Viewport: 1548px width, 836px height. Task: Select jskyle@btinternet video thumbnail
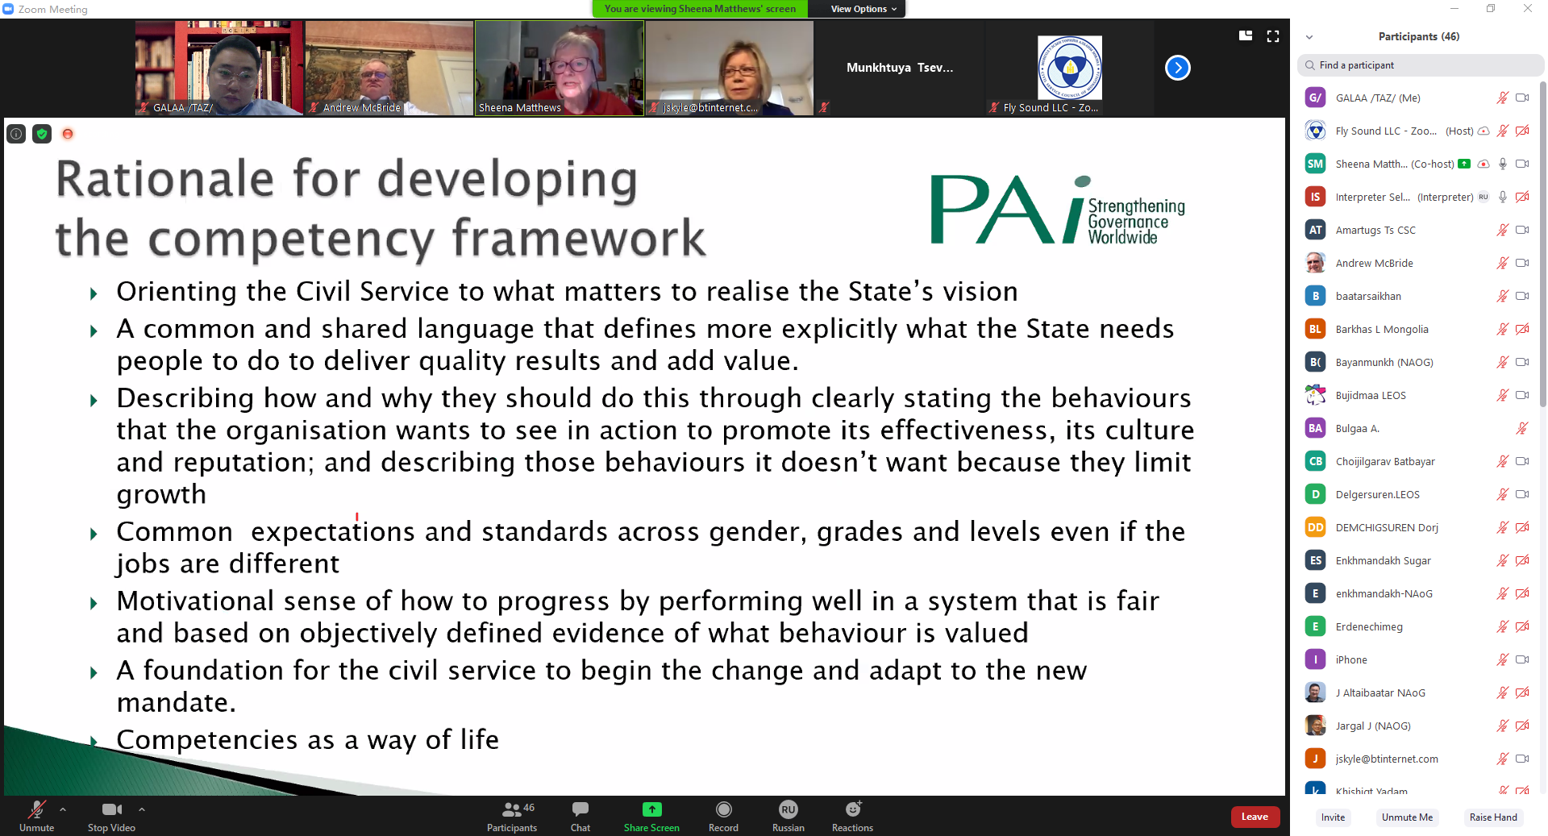point(730,68)
